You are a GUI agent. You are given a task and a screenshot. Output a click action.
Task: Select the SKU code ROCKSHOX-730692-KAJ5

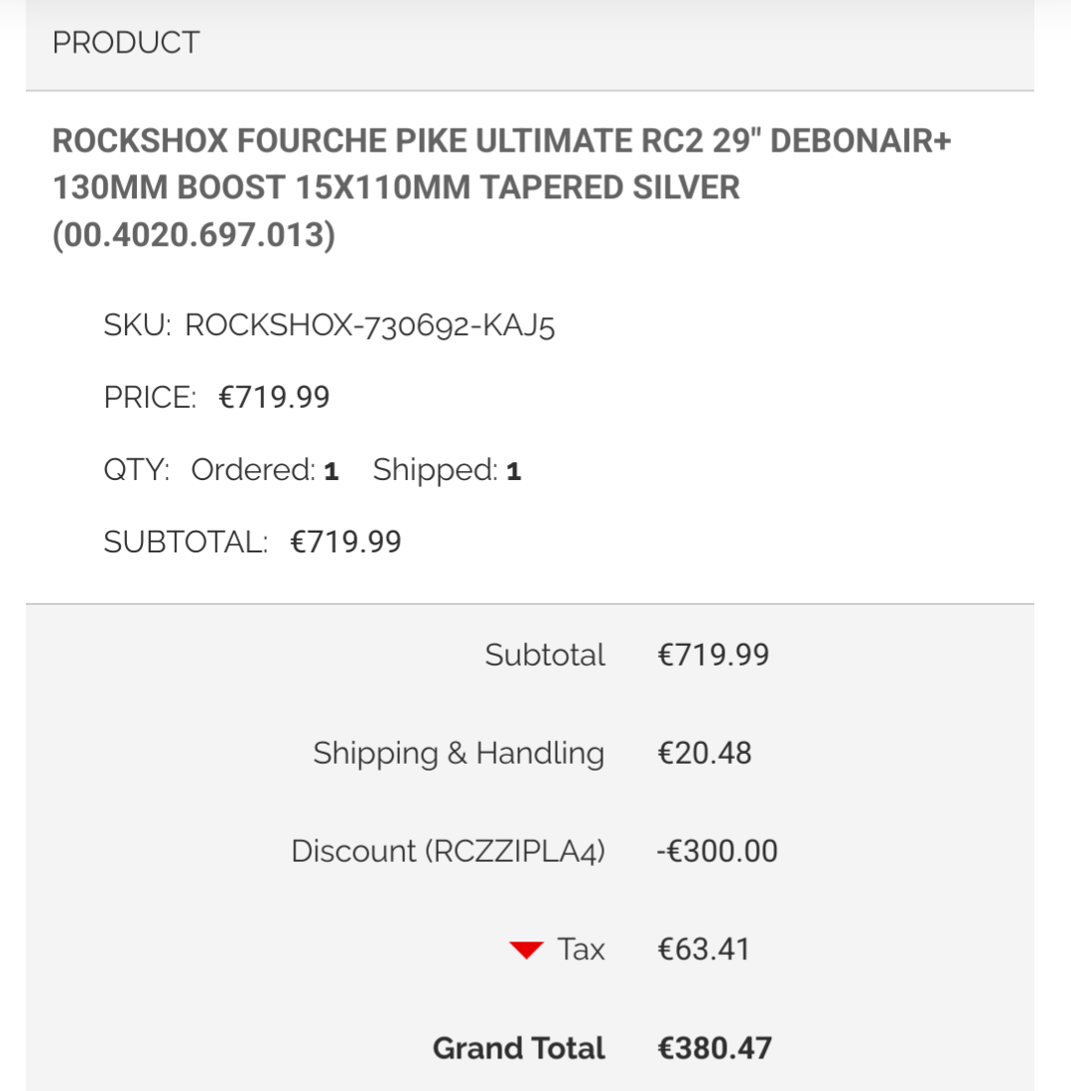369,326
